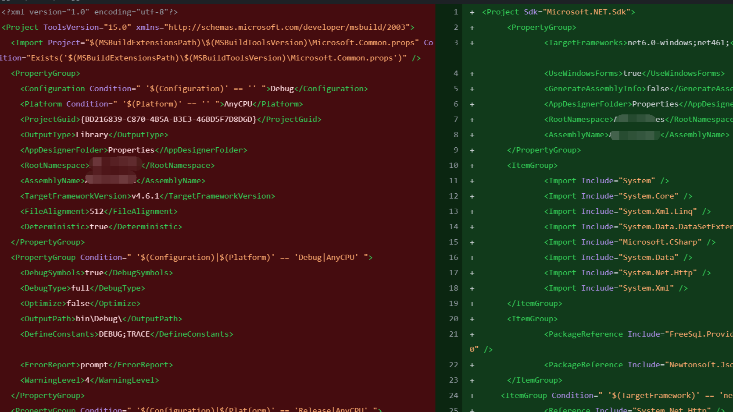
Task: Click the TargetFrameworkVersion v4.6.1 line
Action: pyautogui.click(x=147, y=196)
